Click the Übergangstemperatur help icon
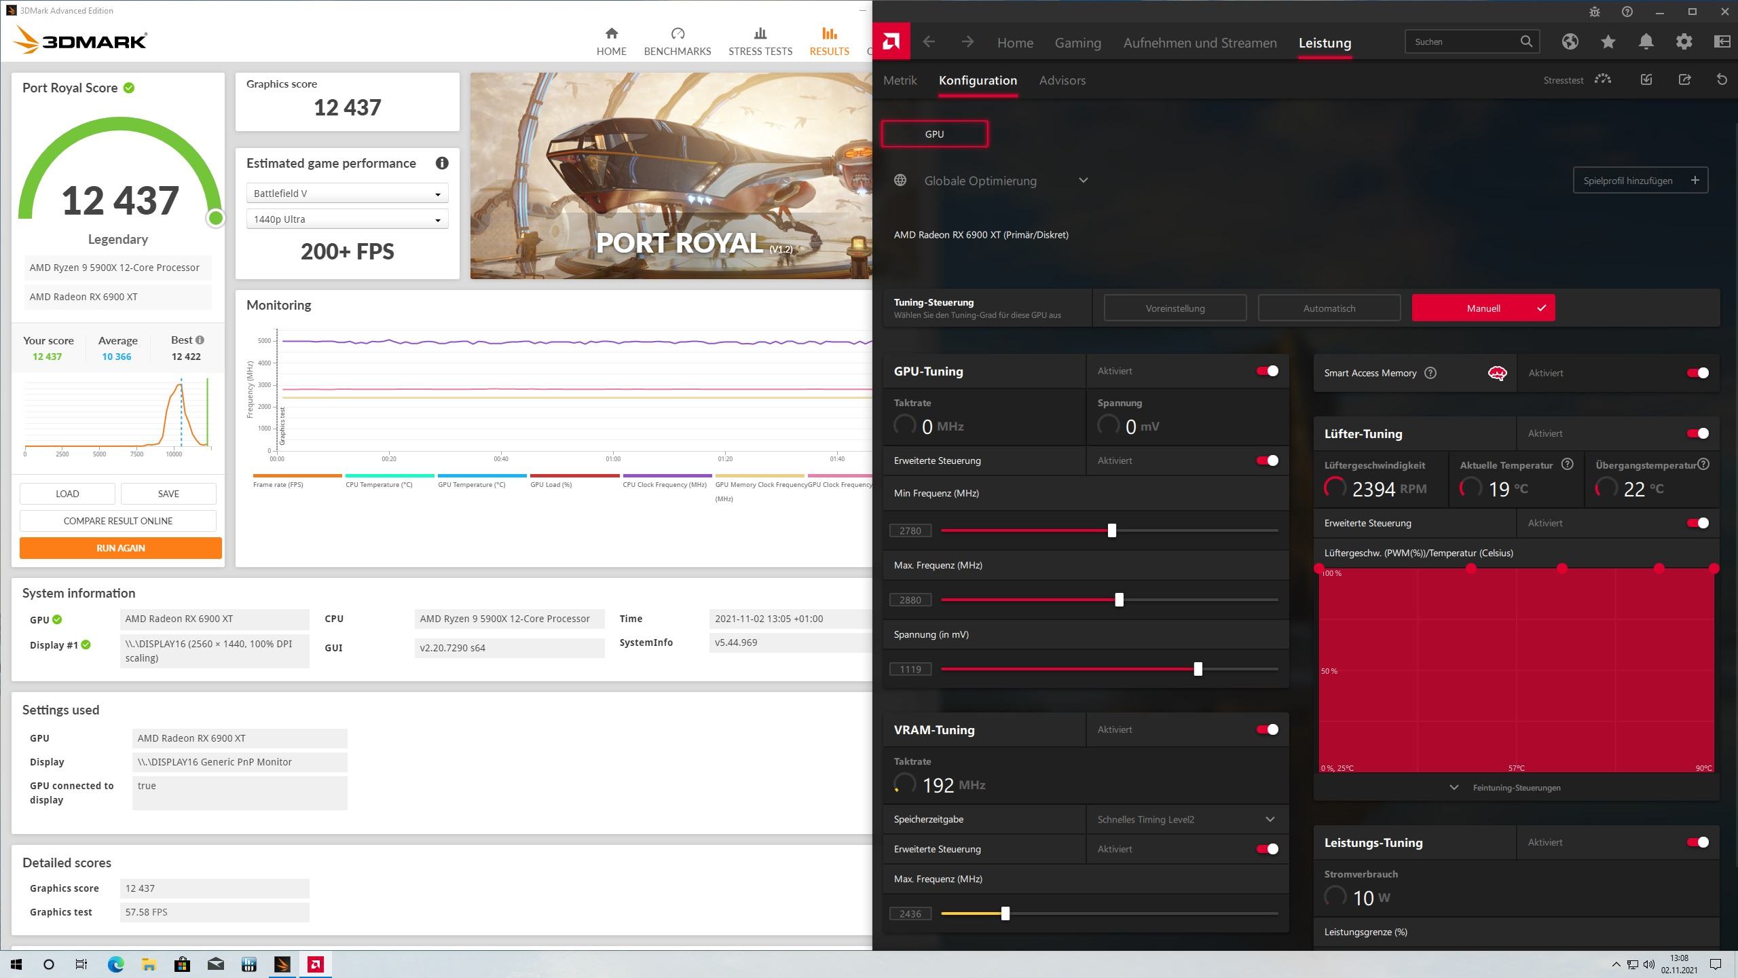The image size is (1738, 978). point(1703,465)
